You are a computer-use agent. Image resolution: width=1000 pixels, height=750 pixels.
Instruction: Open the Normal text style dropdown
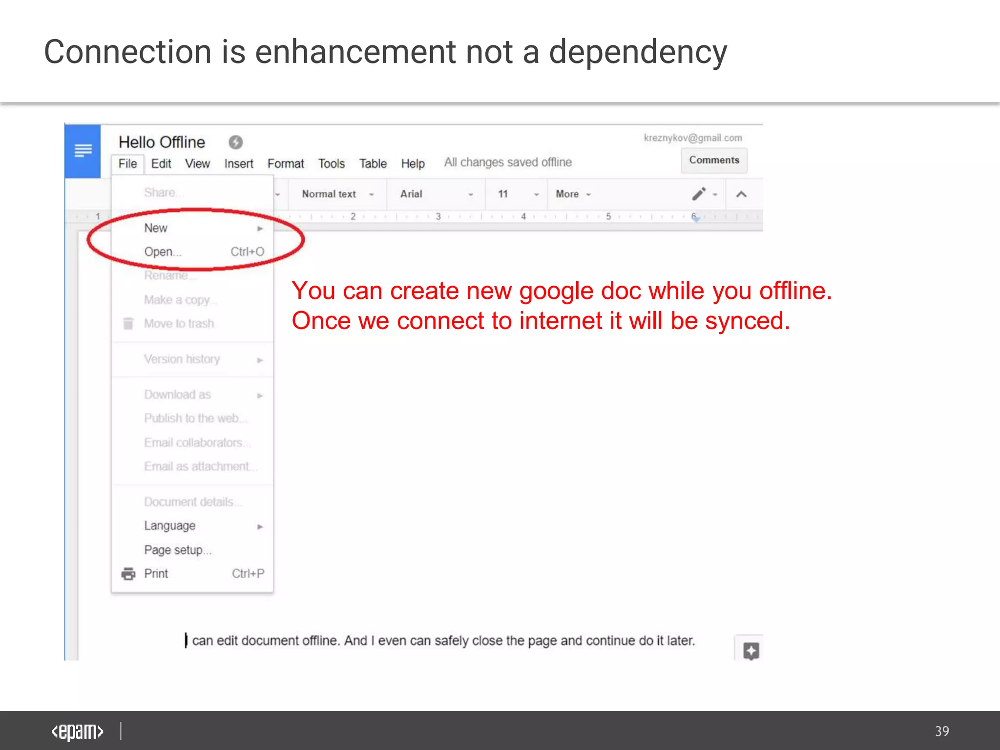(338, 194)
